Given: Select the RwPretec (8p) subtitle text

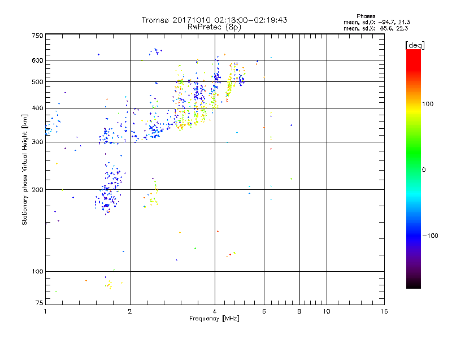Looking at the screenshot, I should pos(214,27).
